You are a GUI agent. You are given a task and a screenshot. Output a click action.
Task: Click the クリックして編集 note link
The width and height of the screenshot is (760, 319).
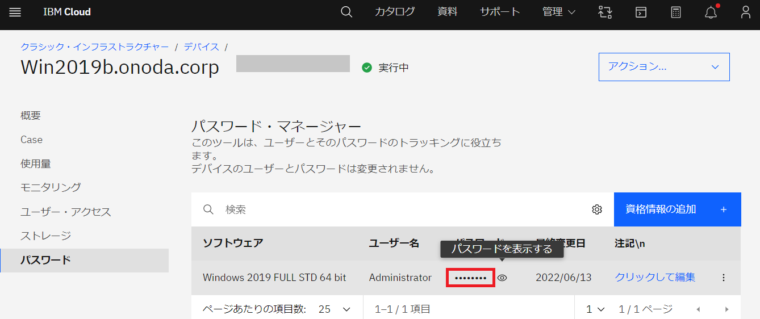655,278
